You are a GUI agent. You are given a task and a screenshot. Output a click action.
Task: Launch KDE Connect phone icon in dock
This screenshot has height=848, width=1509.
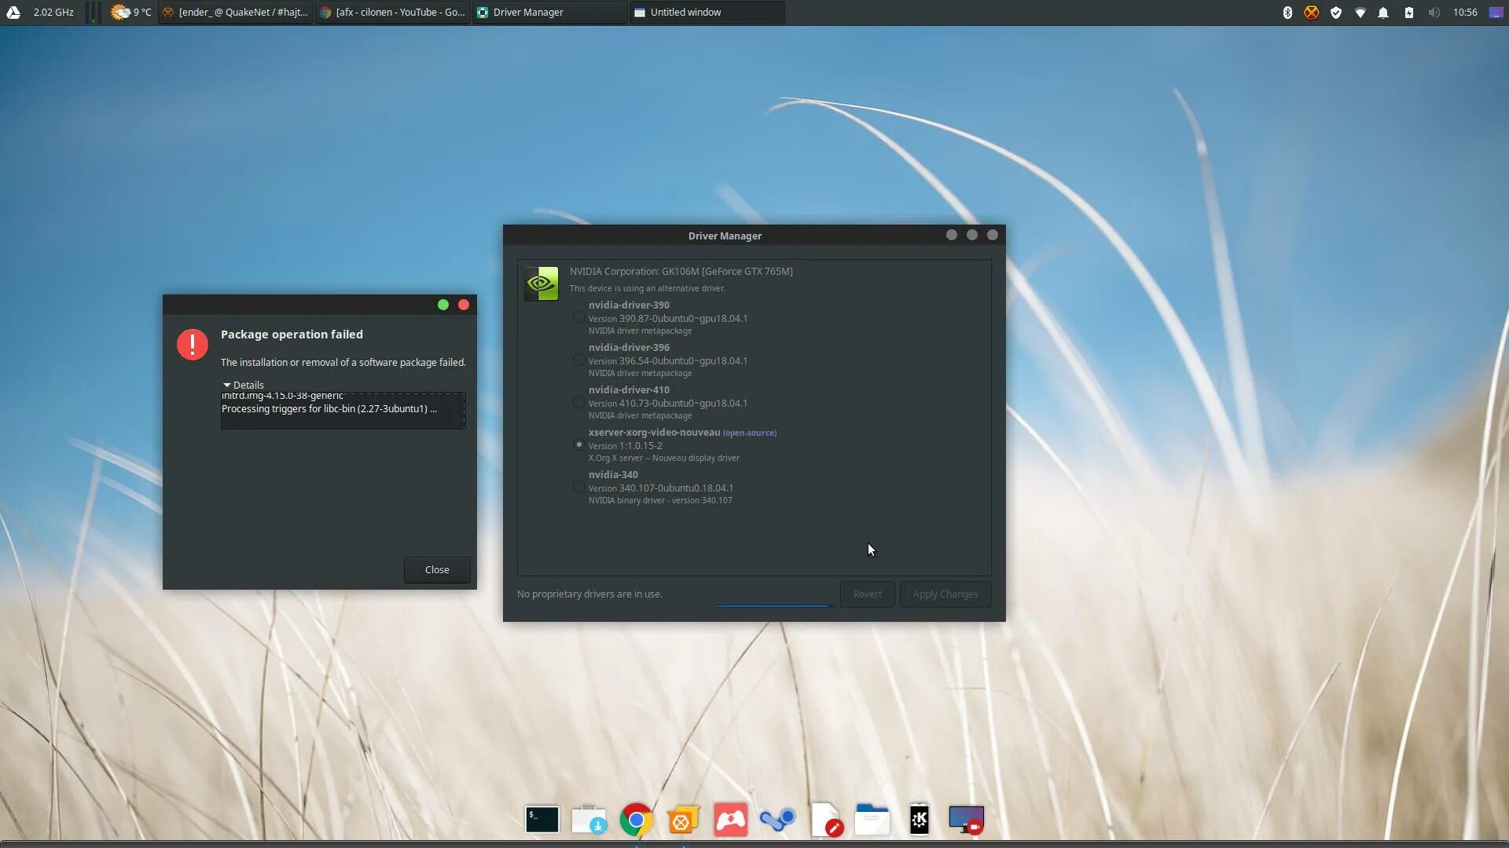coord(920,820)
